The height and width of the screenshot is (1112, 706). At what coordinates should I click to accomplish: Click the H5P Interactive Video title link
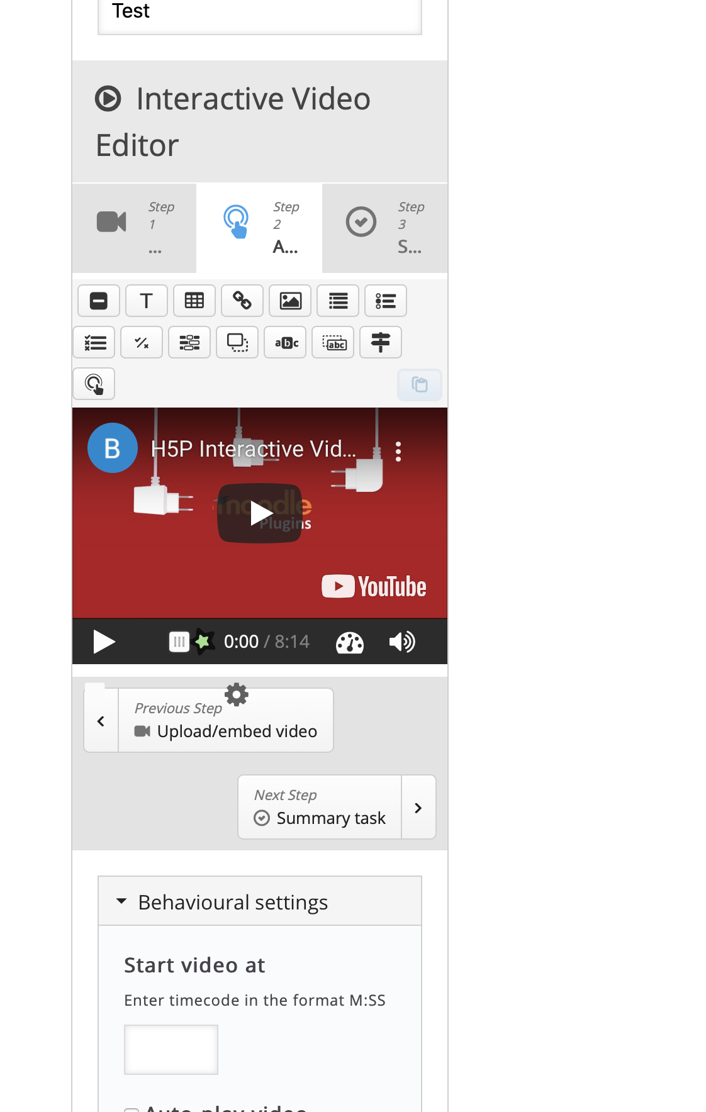click(254, 449)
